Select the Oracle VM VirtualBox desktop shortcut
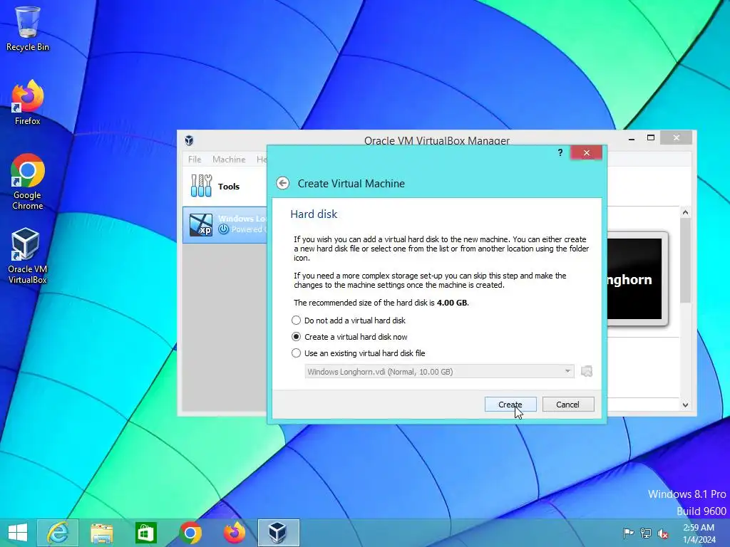The image size is (730, 547). pos(28,256)
